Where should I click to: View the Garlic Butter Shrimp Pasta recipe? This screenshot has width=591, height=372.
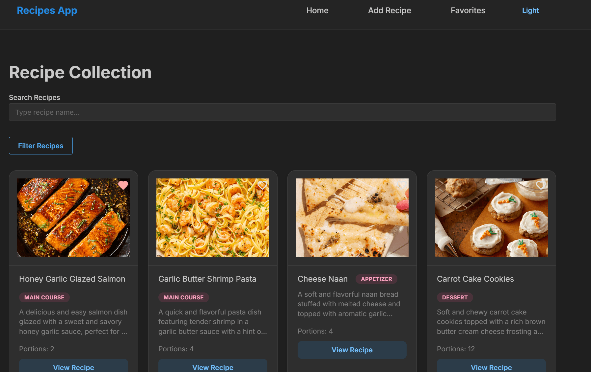pyautogui.click(x=213, y=367)
